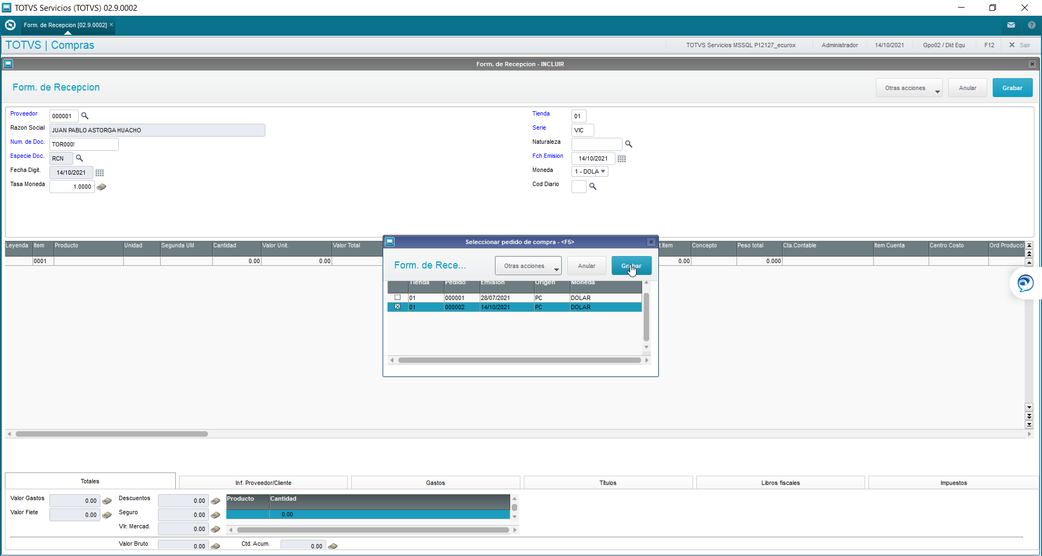Switch to the Libros fiscales tab

tap(780, 483)
